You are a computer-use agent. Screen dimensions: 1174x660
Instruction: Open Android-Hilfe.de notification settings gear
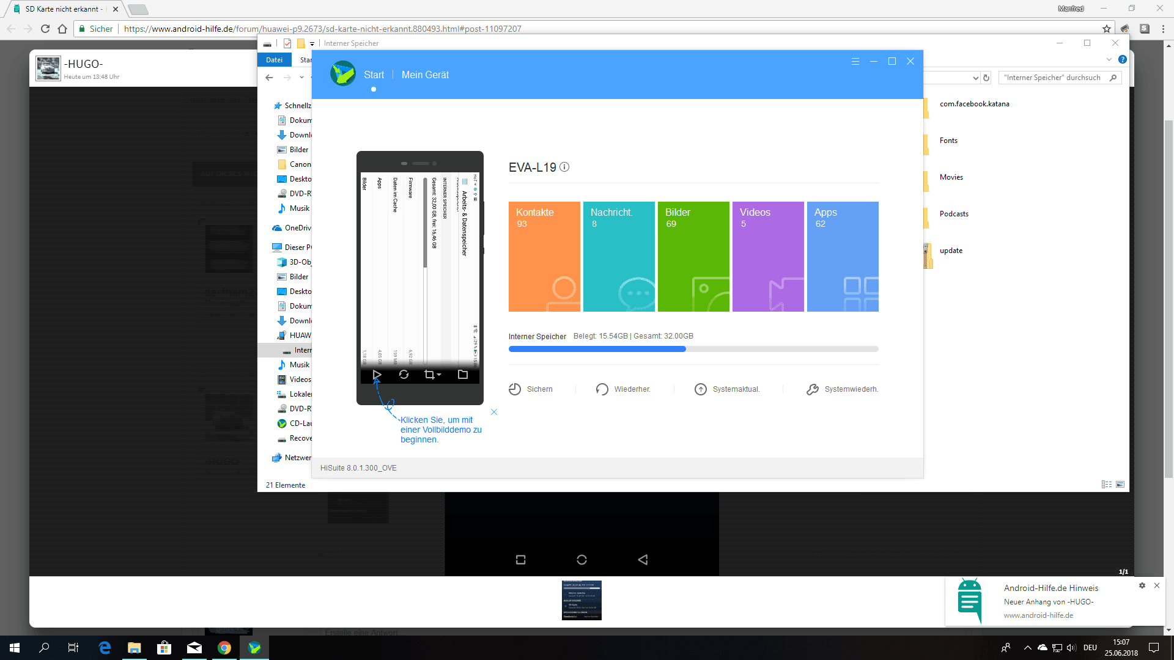[x=1142, y=585]
